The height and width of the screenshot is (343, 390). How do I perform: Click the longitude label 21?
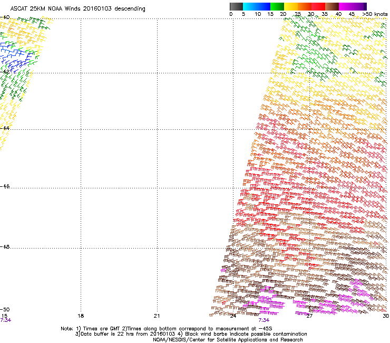(x=157, y=316)
